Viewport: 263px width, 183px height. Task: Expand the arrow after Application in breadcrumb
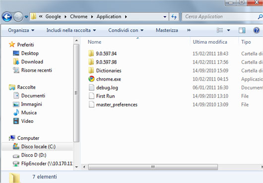pyautogui.click(x=126, y=16)
